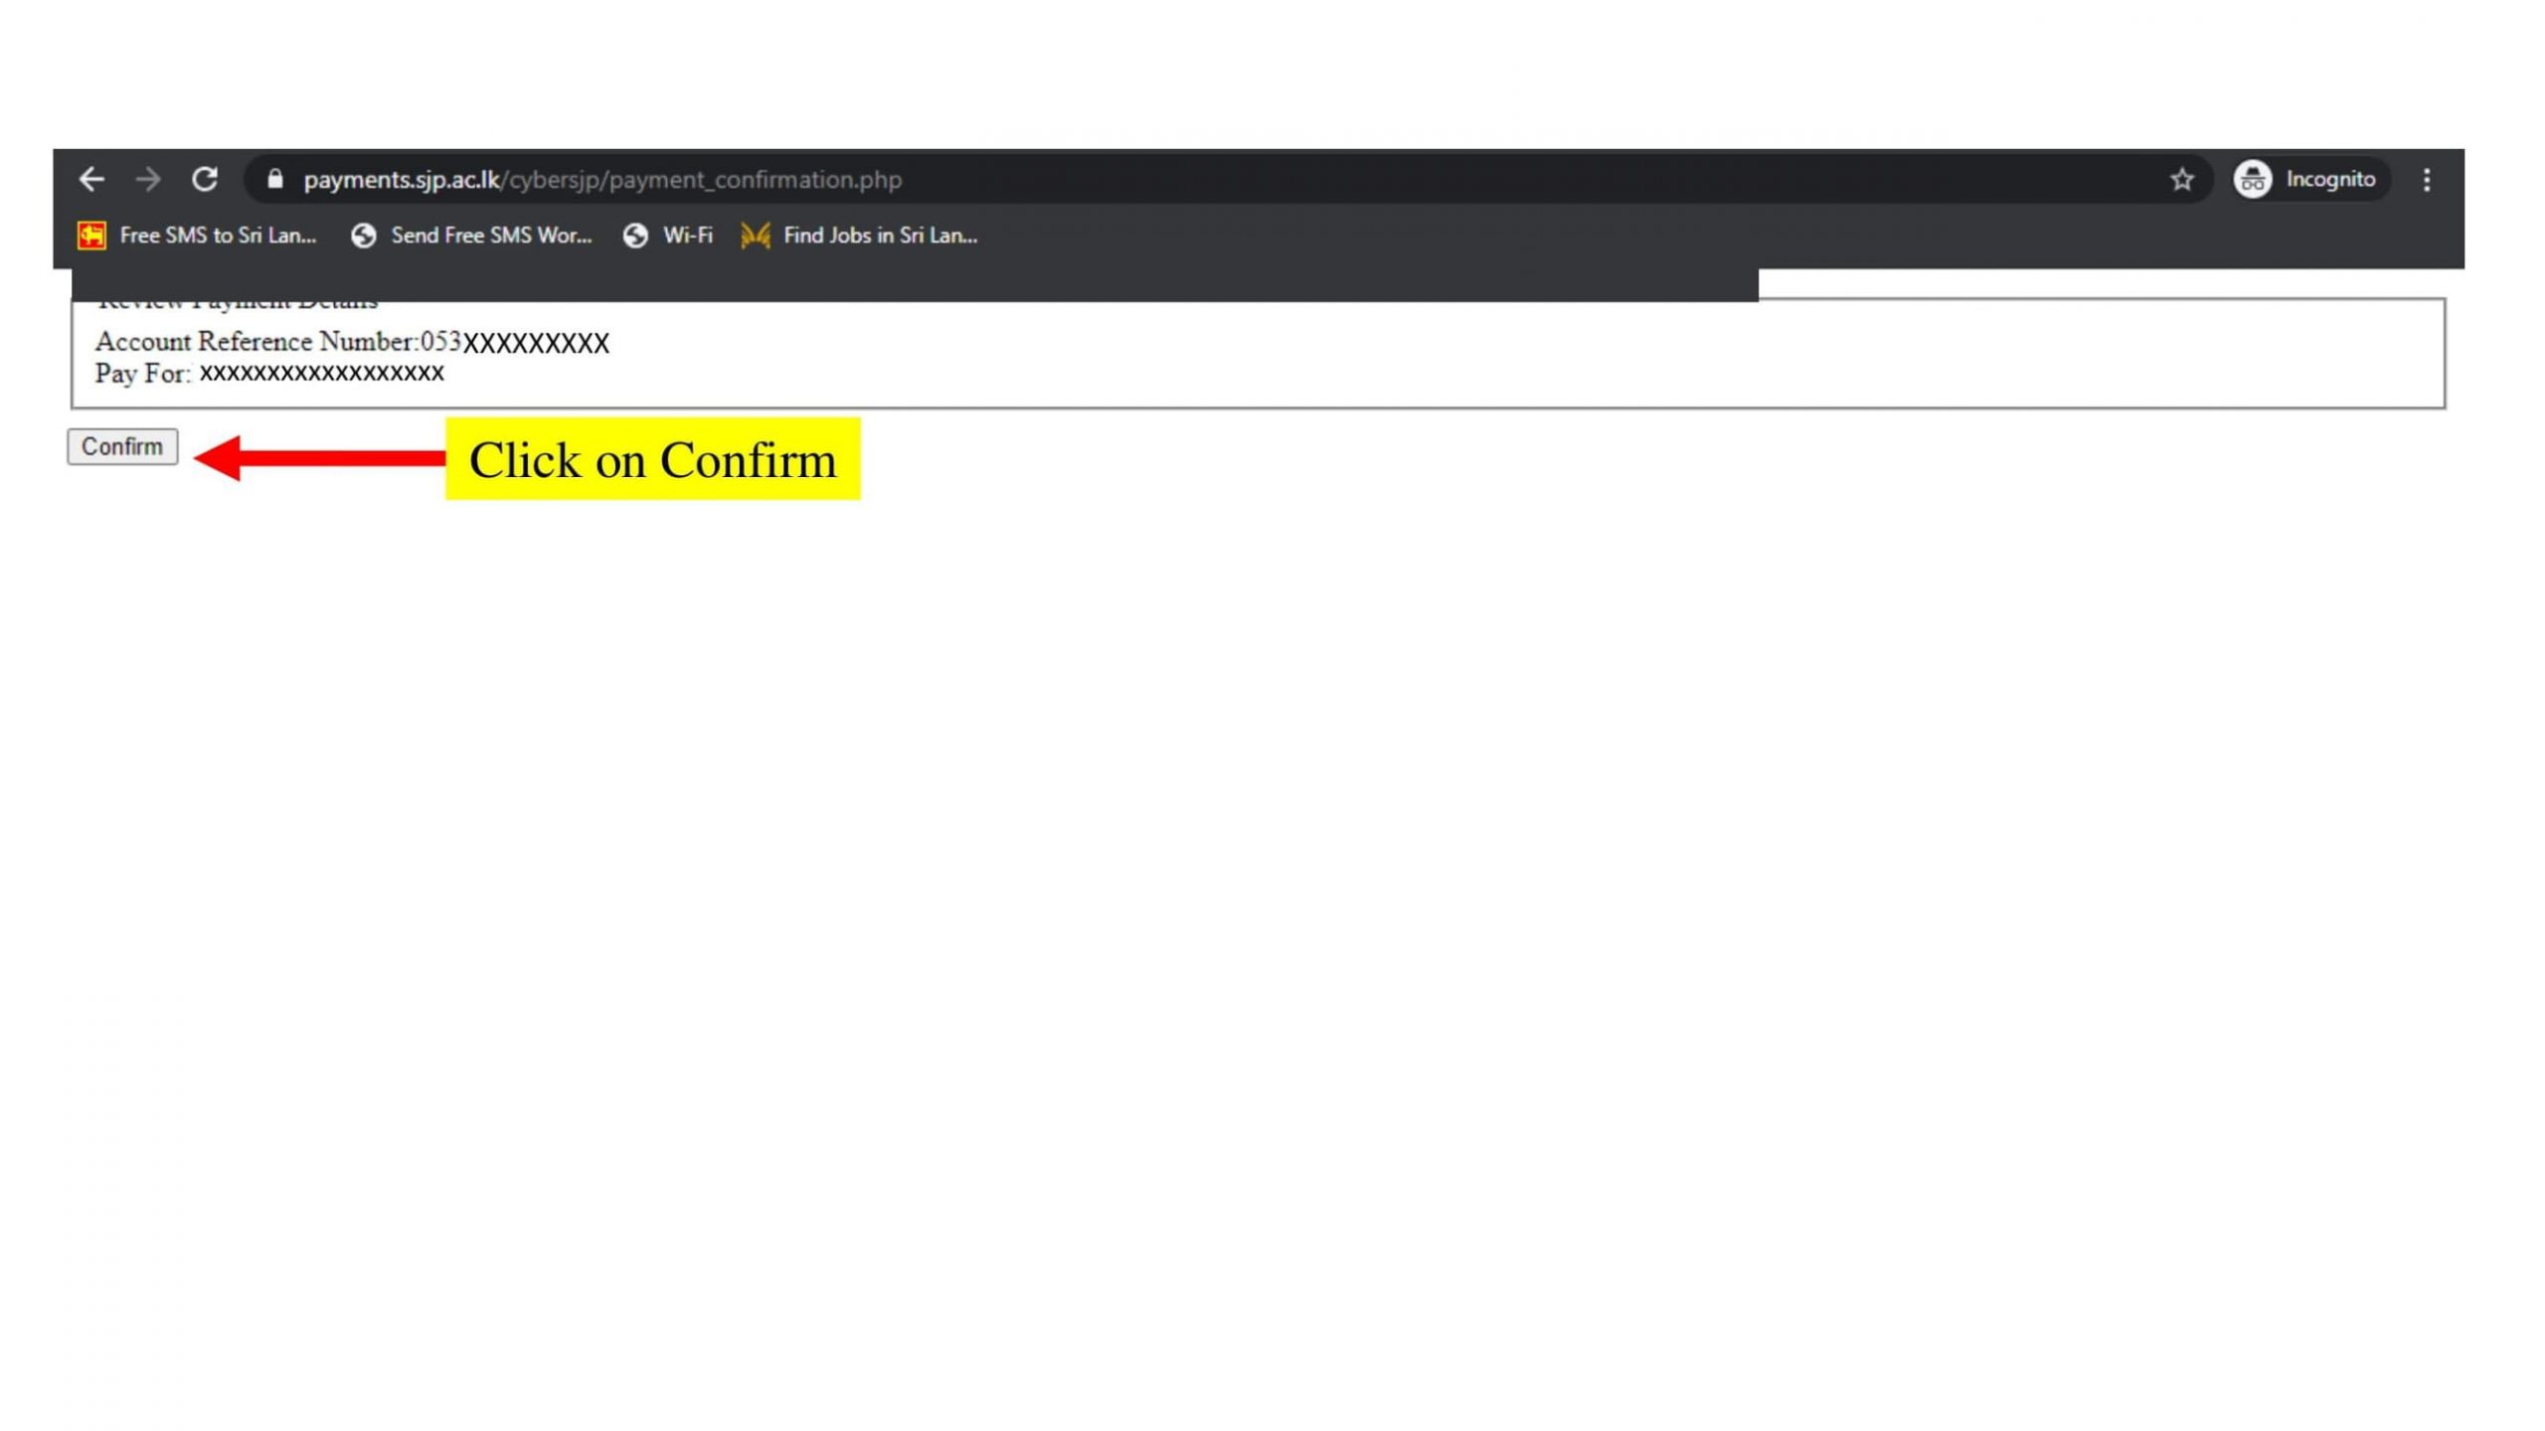
Task: Open the Wi-Fi bookmark
Action: coord(668,236)
